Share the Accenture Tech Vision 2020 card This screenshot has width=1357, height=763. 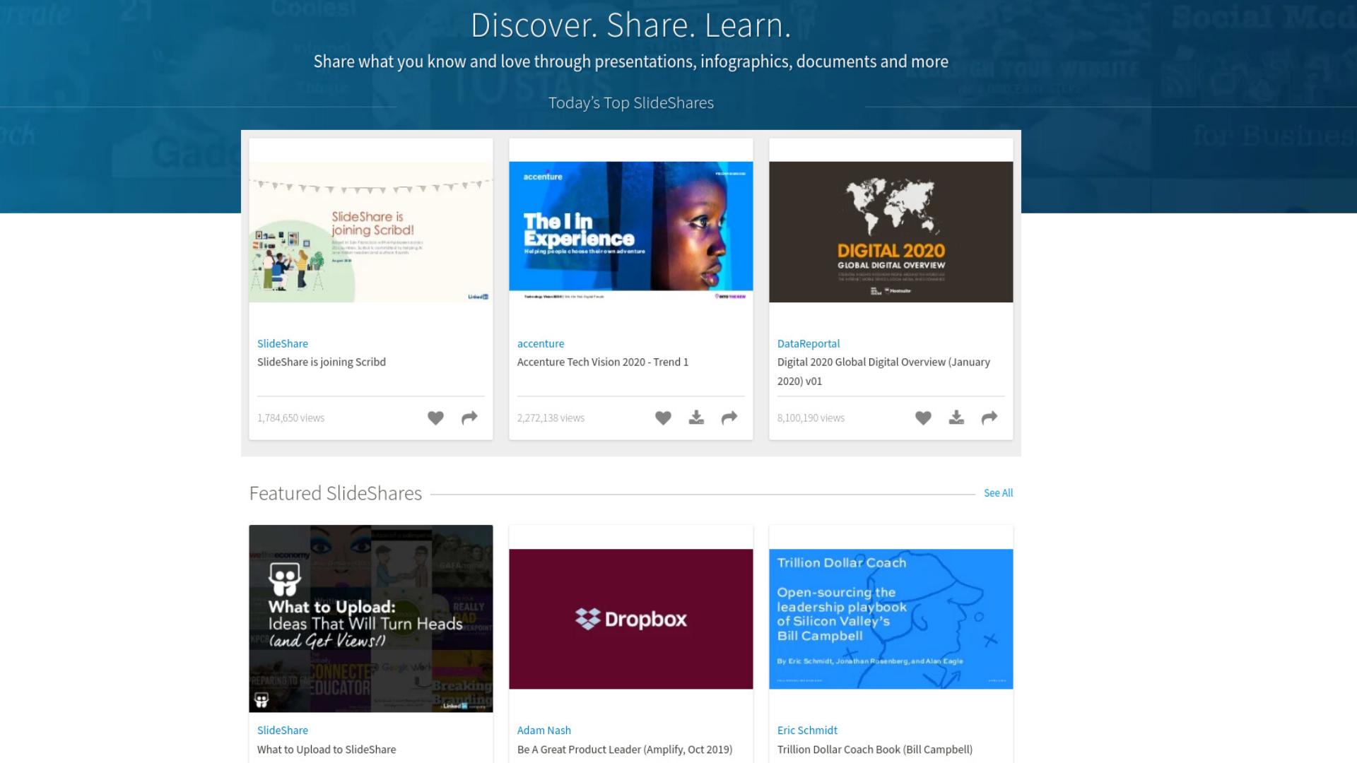(x=729, y=418)
